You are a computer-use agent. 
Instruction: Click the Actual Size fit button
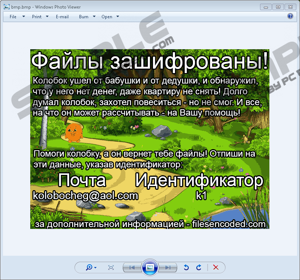point(111,267)
